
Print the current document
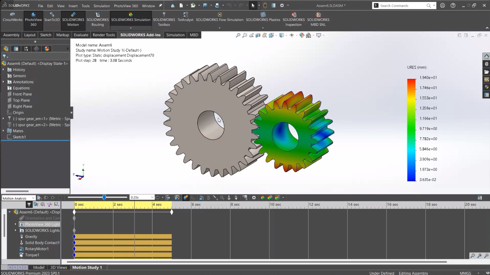click(x=217, y=6)
